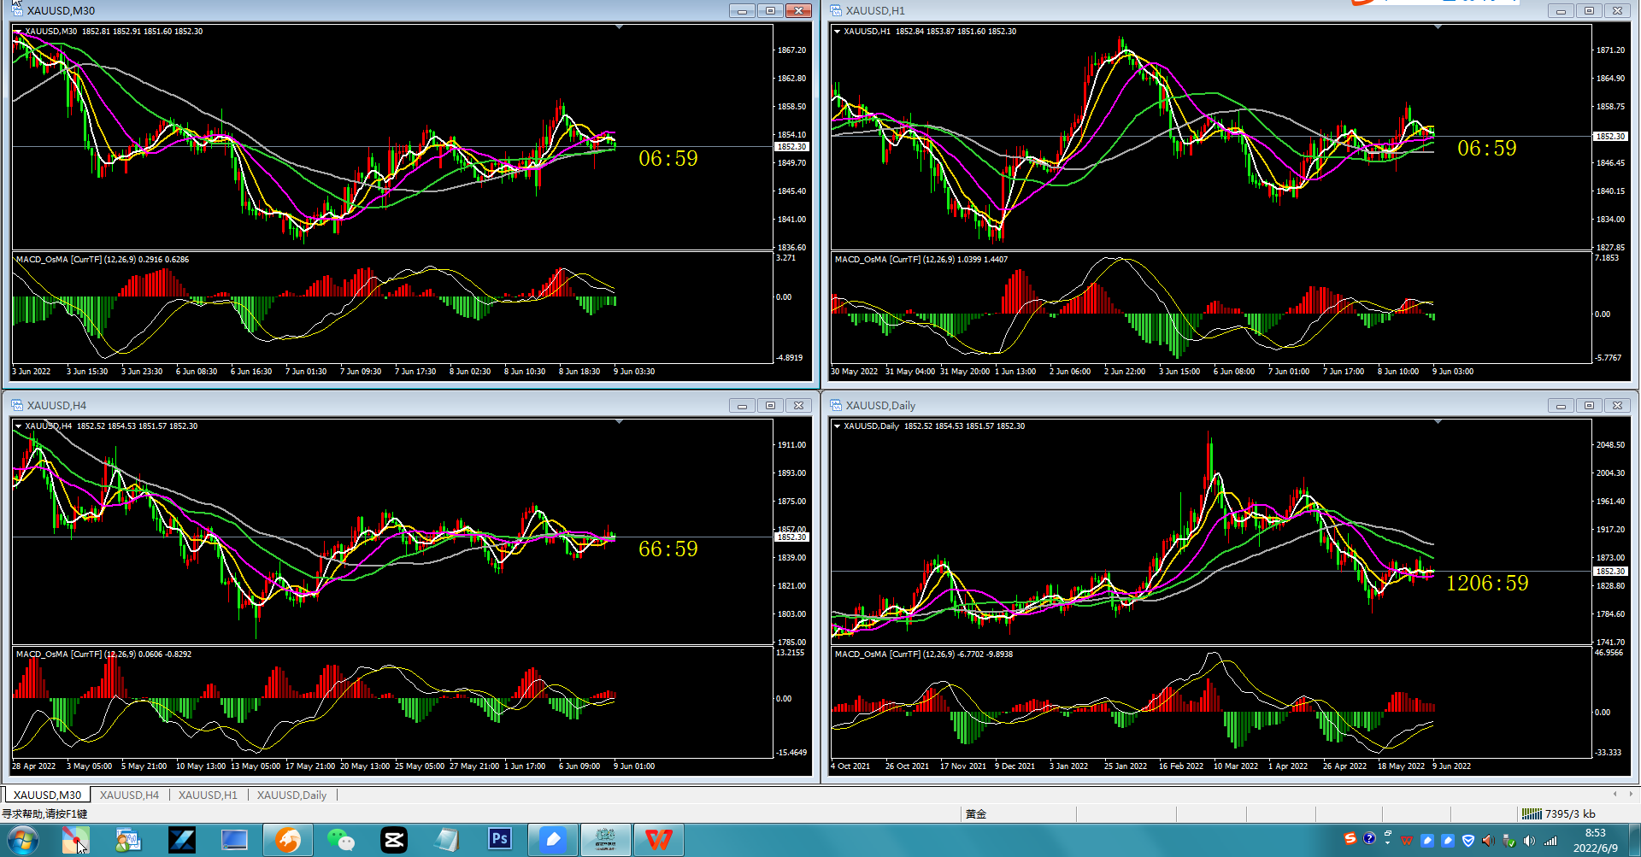Screen dimensions: 1641x857
Task: Click the 2048.50 price label on Daily chart
Action: [1610, 445]
